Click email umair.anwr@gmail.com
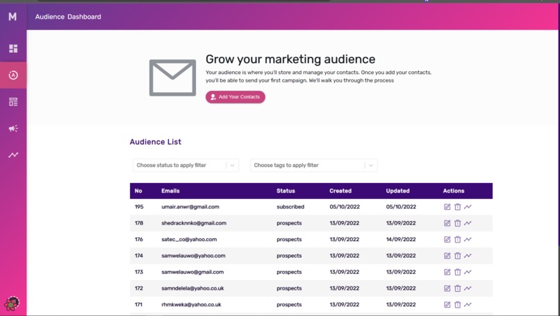 (x=190, y=207)
